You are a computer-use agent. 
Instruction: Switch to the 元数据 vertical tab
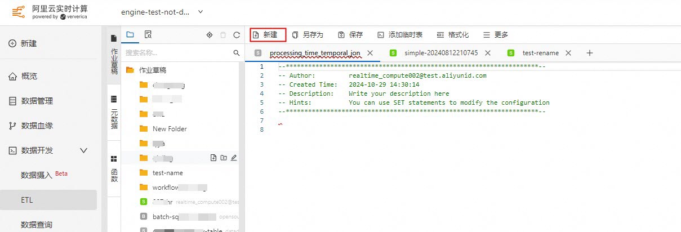click(114, 113)
